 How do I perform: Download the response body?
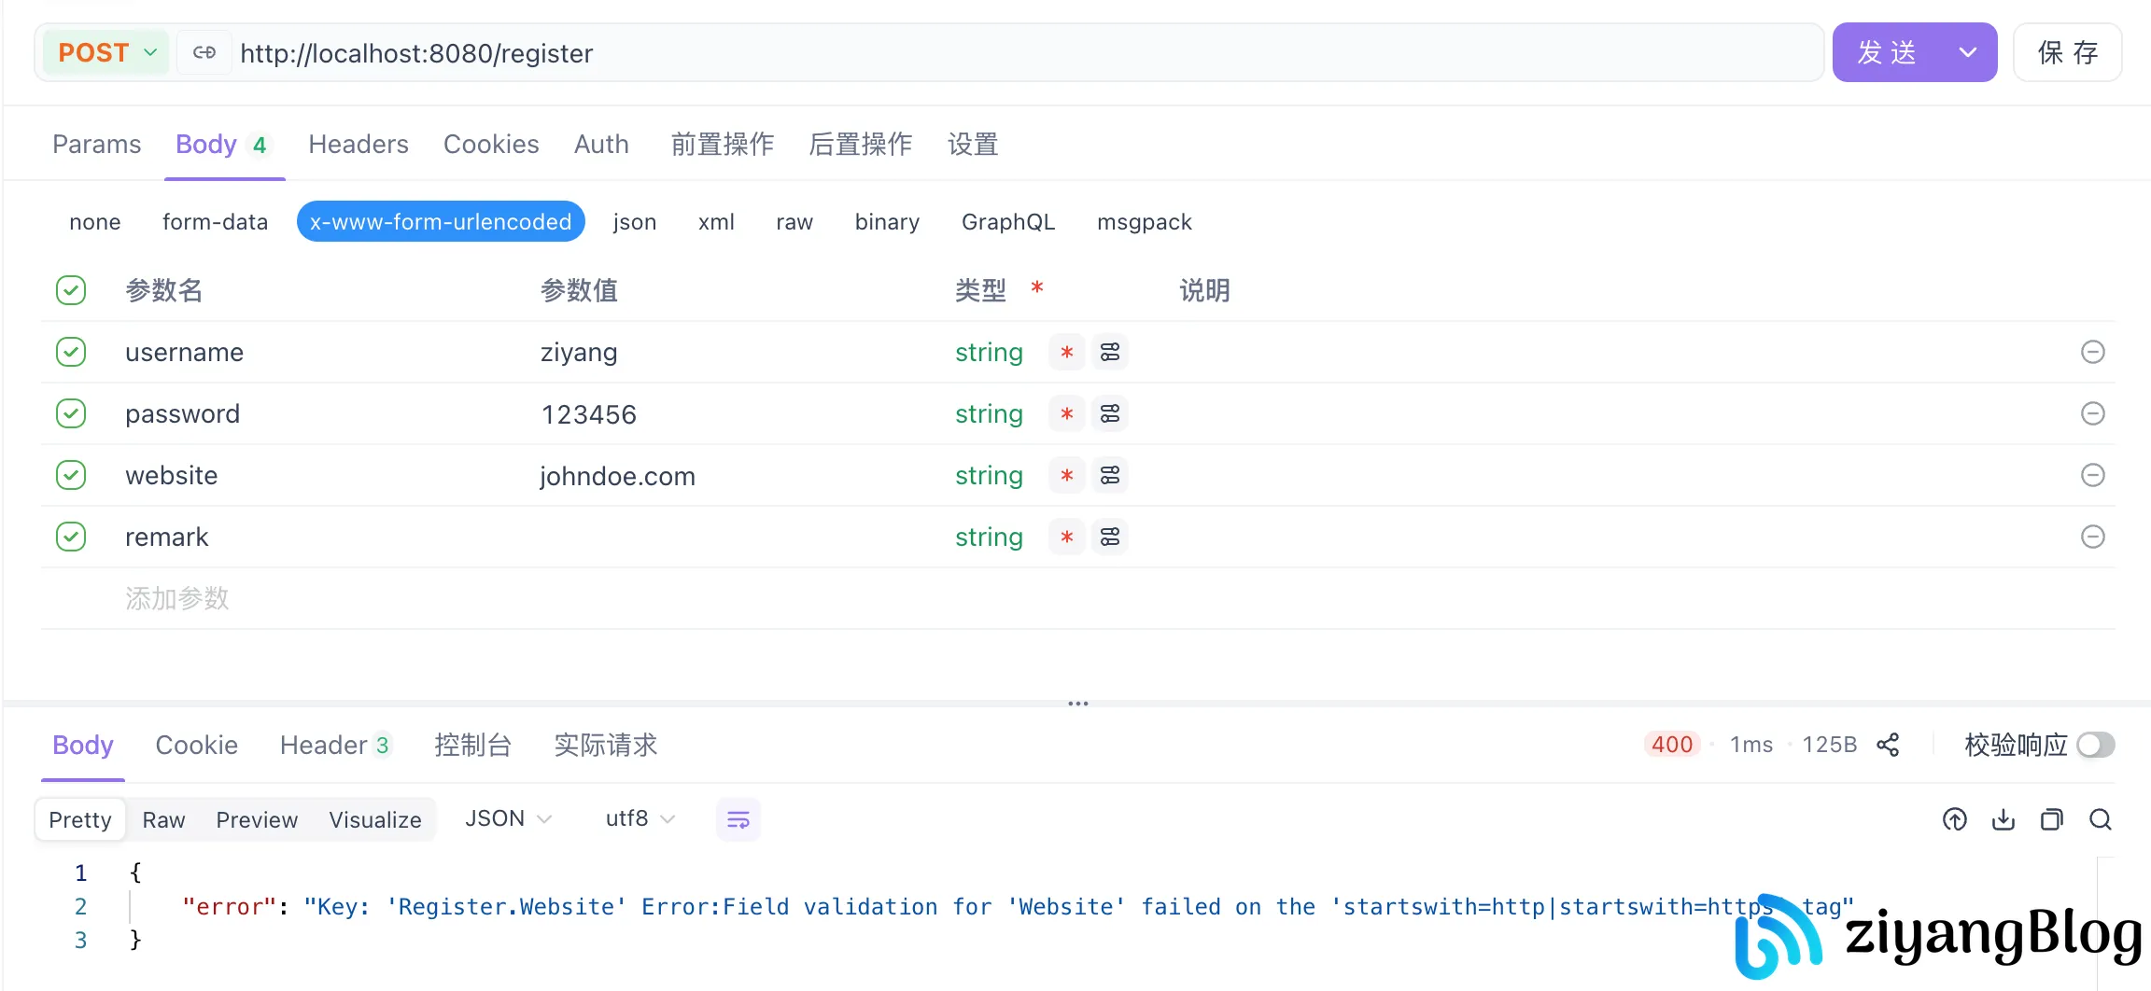point(2003,819)
